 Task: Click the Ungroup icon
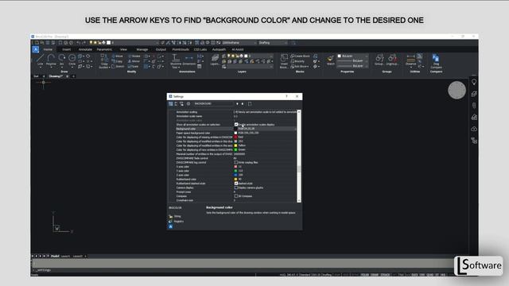click(392, 60)
